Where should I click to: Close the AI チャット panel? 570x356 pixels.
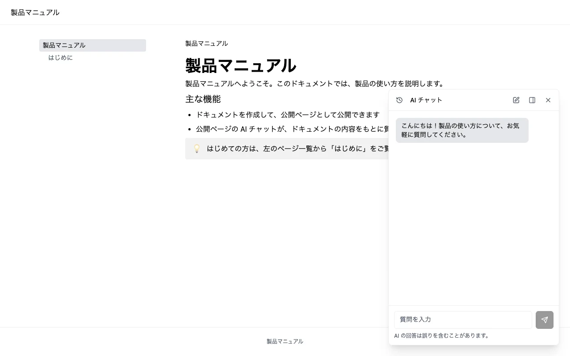(548, 100)
